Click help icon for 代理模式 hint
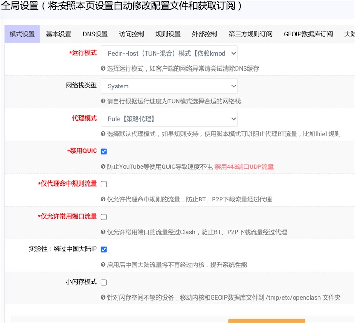This screenshot has height=323, width=355. coord(103,134)
